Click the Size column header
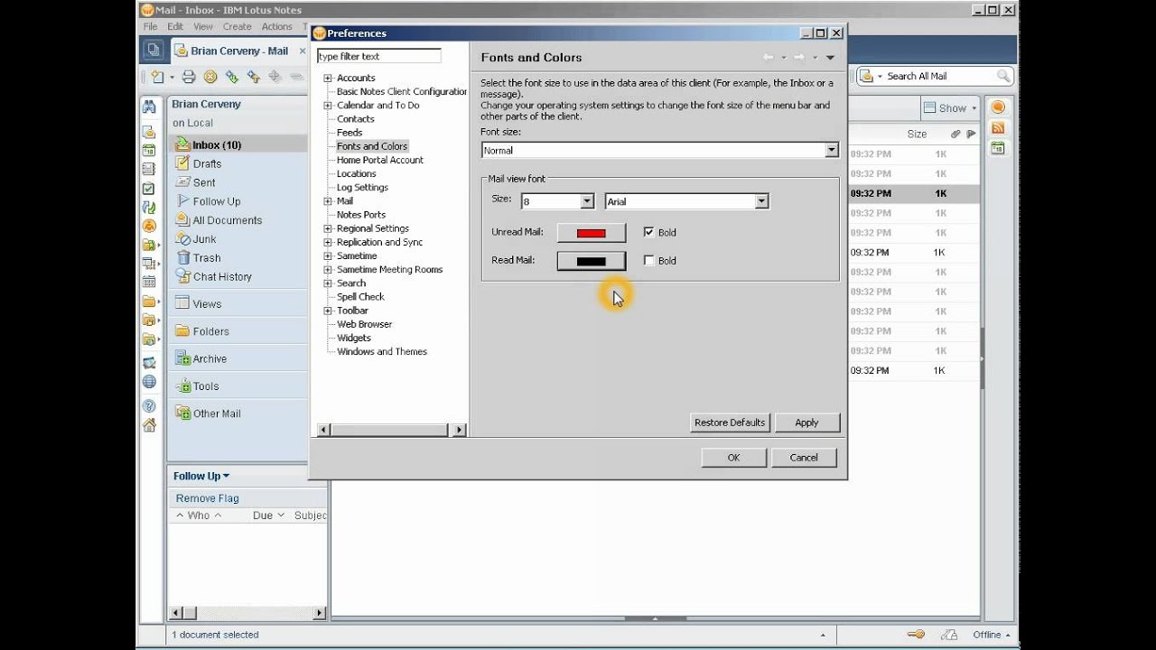The image size is (1156, 650). [917, 134]
